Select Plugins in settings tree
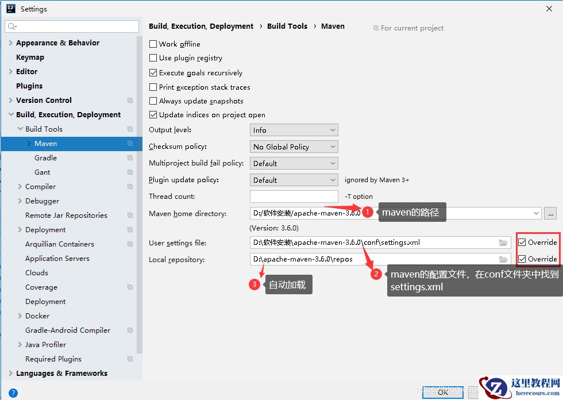 [29, 86]
